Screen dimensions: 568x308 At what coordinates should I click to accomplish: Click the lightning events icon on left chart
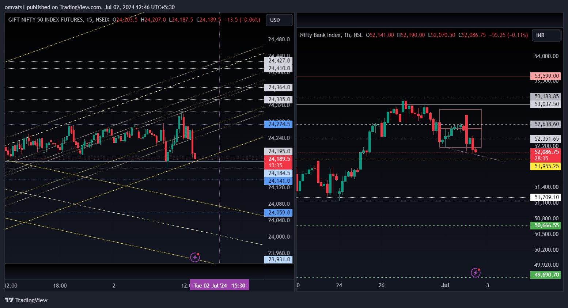coord(195,257)
